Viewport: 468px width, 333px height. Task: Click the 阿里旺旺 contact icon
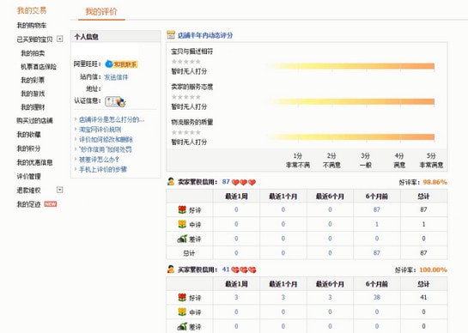tap(121, 64)
